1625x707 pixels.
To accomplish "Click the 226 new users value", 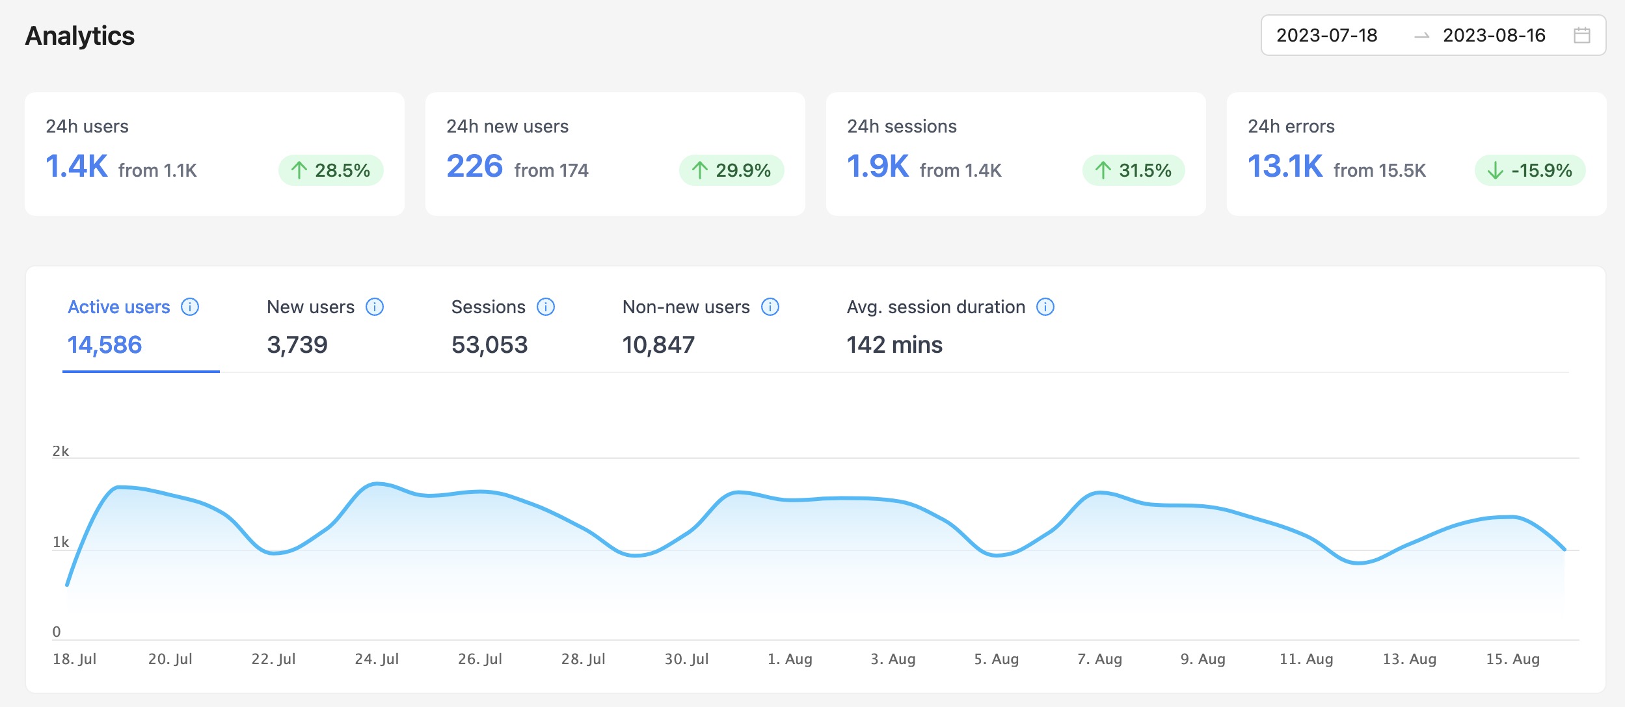I will pyautogui.click(x=475, y=166).
